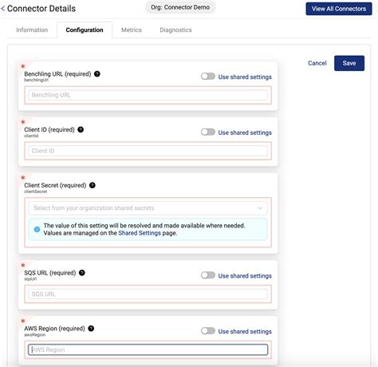378x367 pixels.
Task: Click the help icon beside Client ID
Action: (81, 129)
